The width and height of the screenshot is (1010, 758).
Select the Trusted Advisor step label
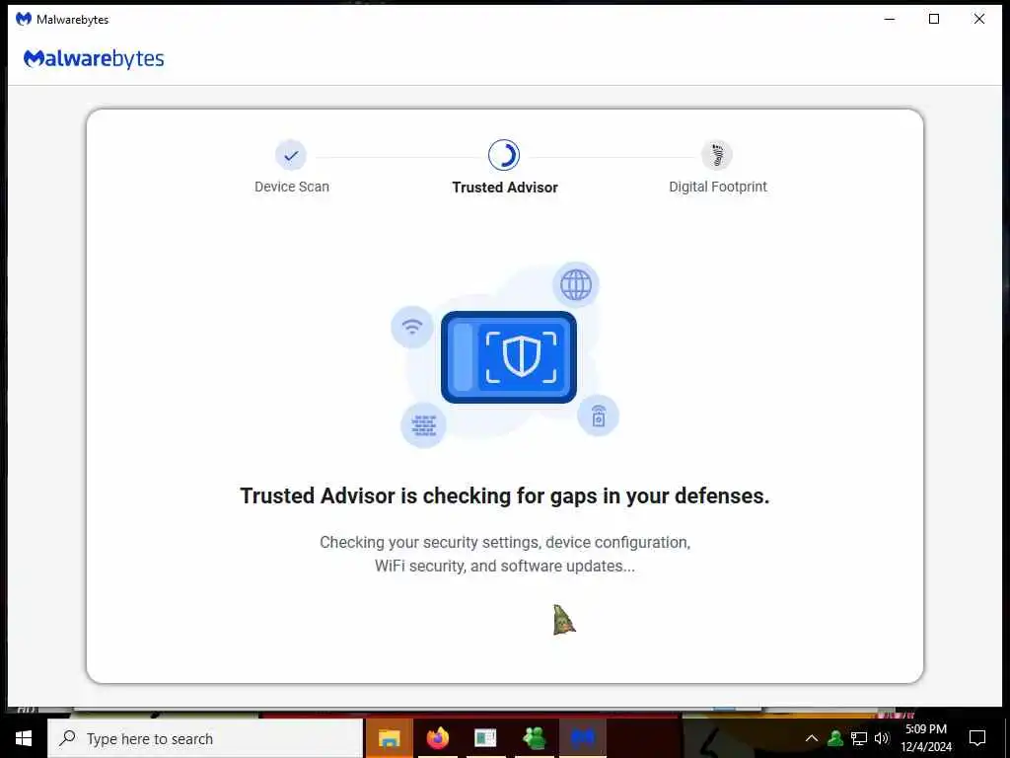(505, 188)
